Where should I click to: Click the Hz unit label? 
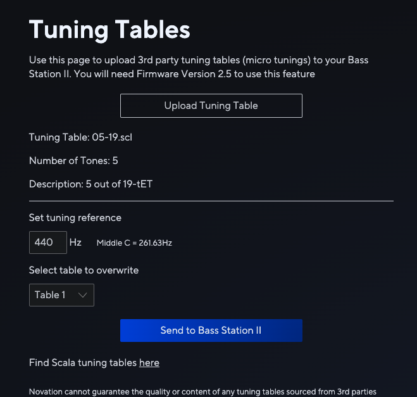coord(75,243)
